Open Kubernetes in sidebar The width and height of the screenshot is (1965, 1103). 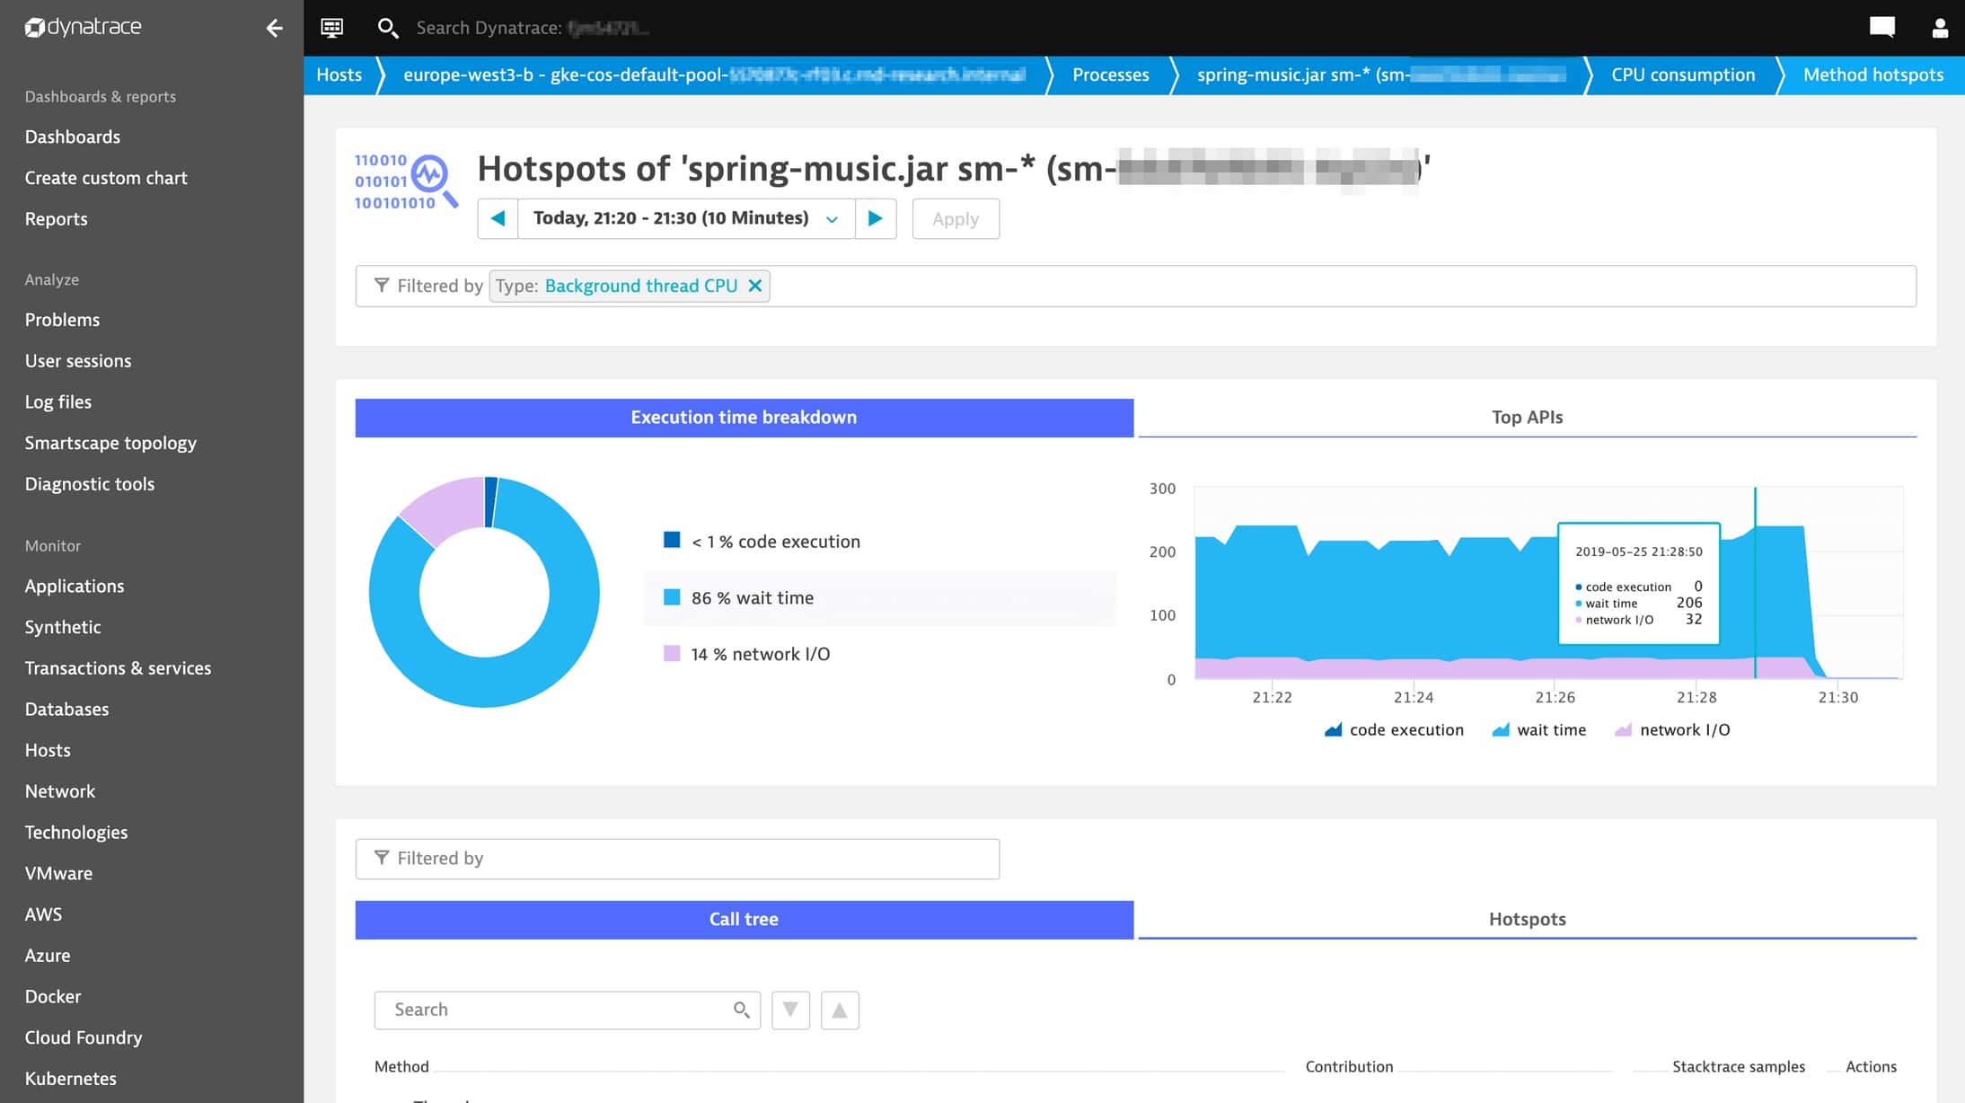(71, 1079)
